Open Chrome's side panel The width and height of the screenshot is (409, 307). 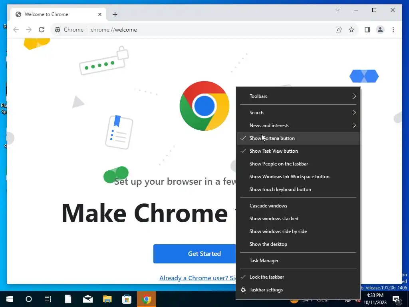pos(367,30)
